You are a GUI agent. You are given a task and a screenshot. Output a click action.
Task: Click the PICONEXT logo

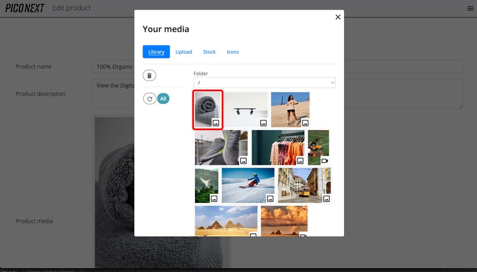(23, 8)
